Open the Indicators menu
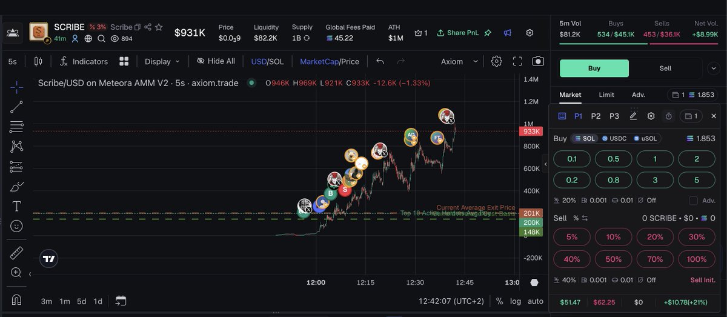 (84, 61)
